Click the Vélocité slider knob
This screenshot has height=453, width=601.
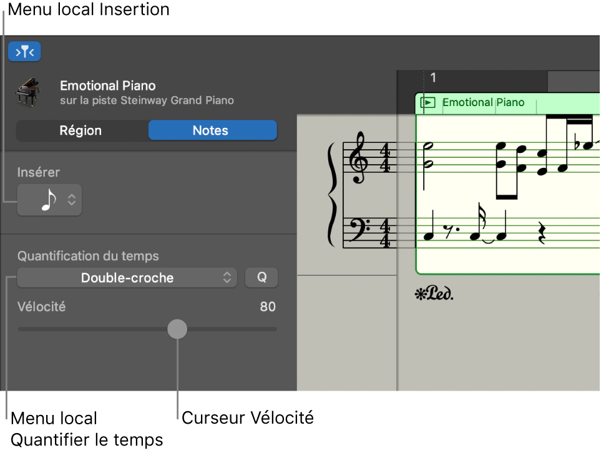(177, 329)
